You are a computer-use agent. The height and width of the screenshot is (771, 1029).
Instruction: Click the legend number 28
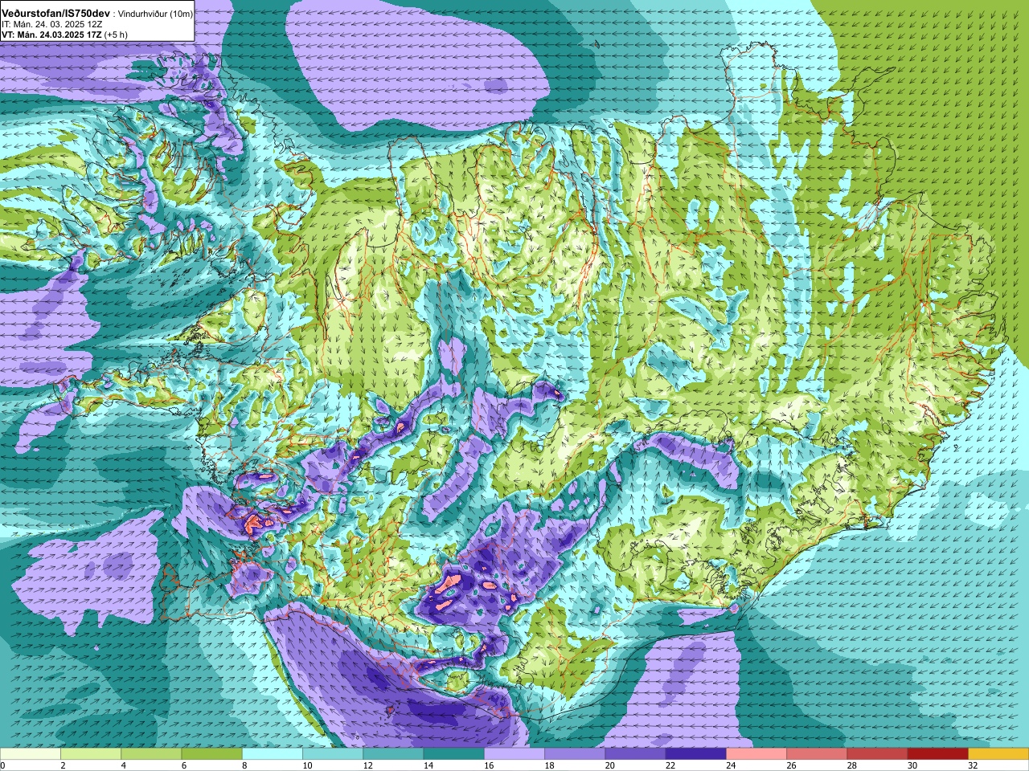[852, 765]
